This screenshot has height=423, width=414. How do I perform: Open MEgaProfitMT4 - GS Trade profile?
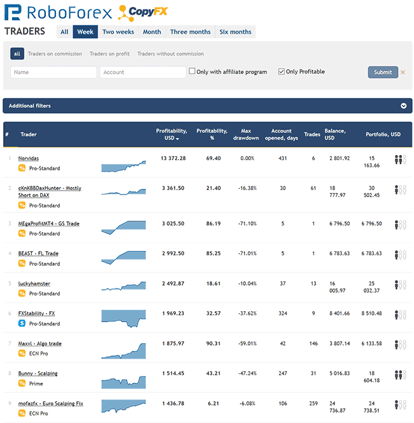tap(49, 224)
